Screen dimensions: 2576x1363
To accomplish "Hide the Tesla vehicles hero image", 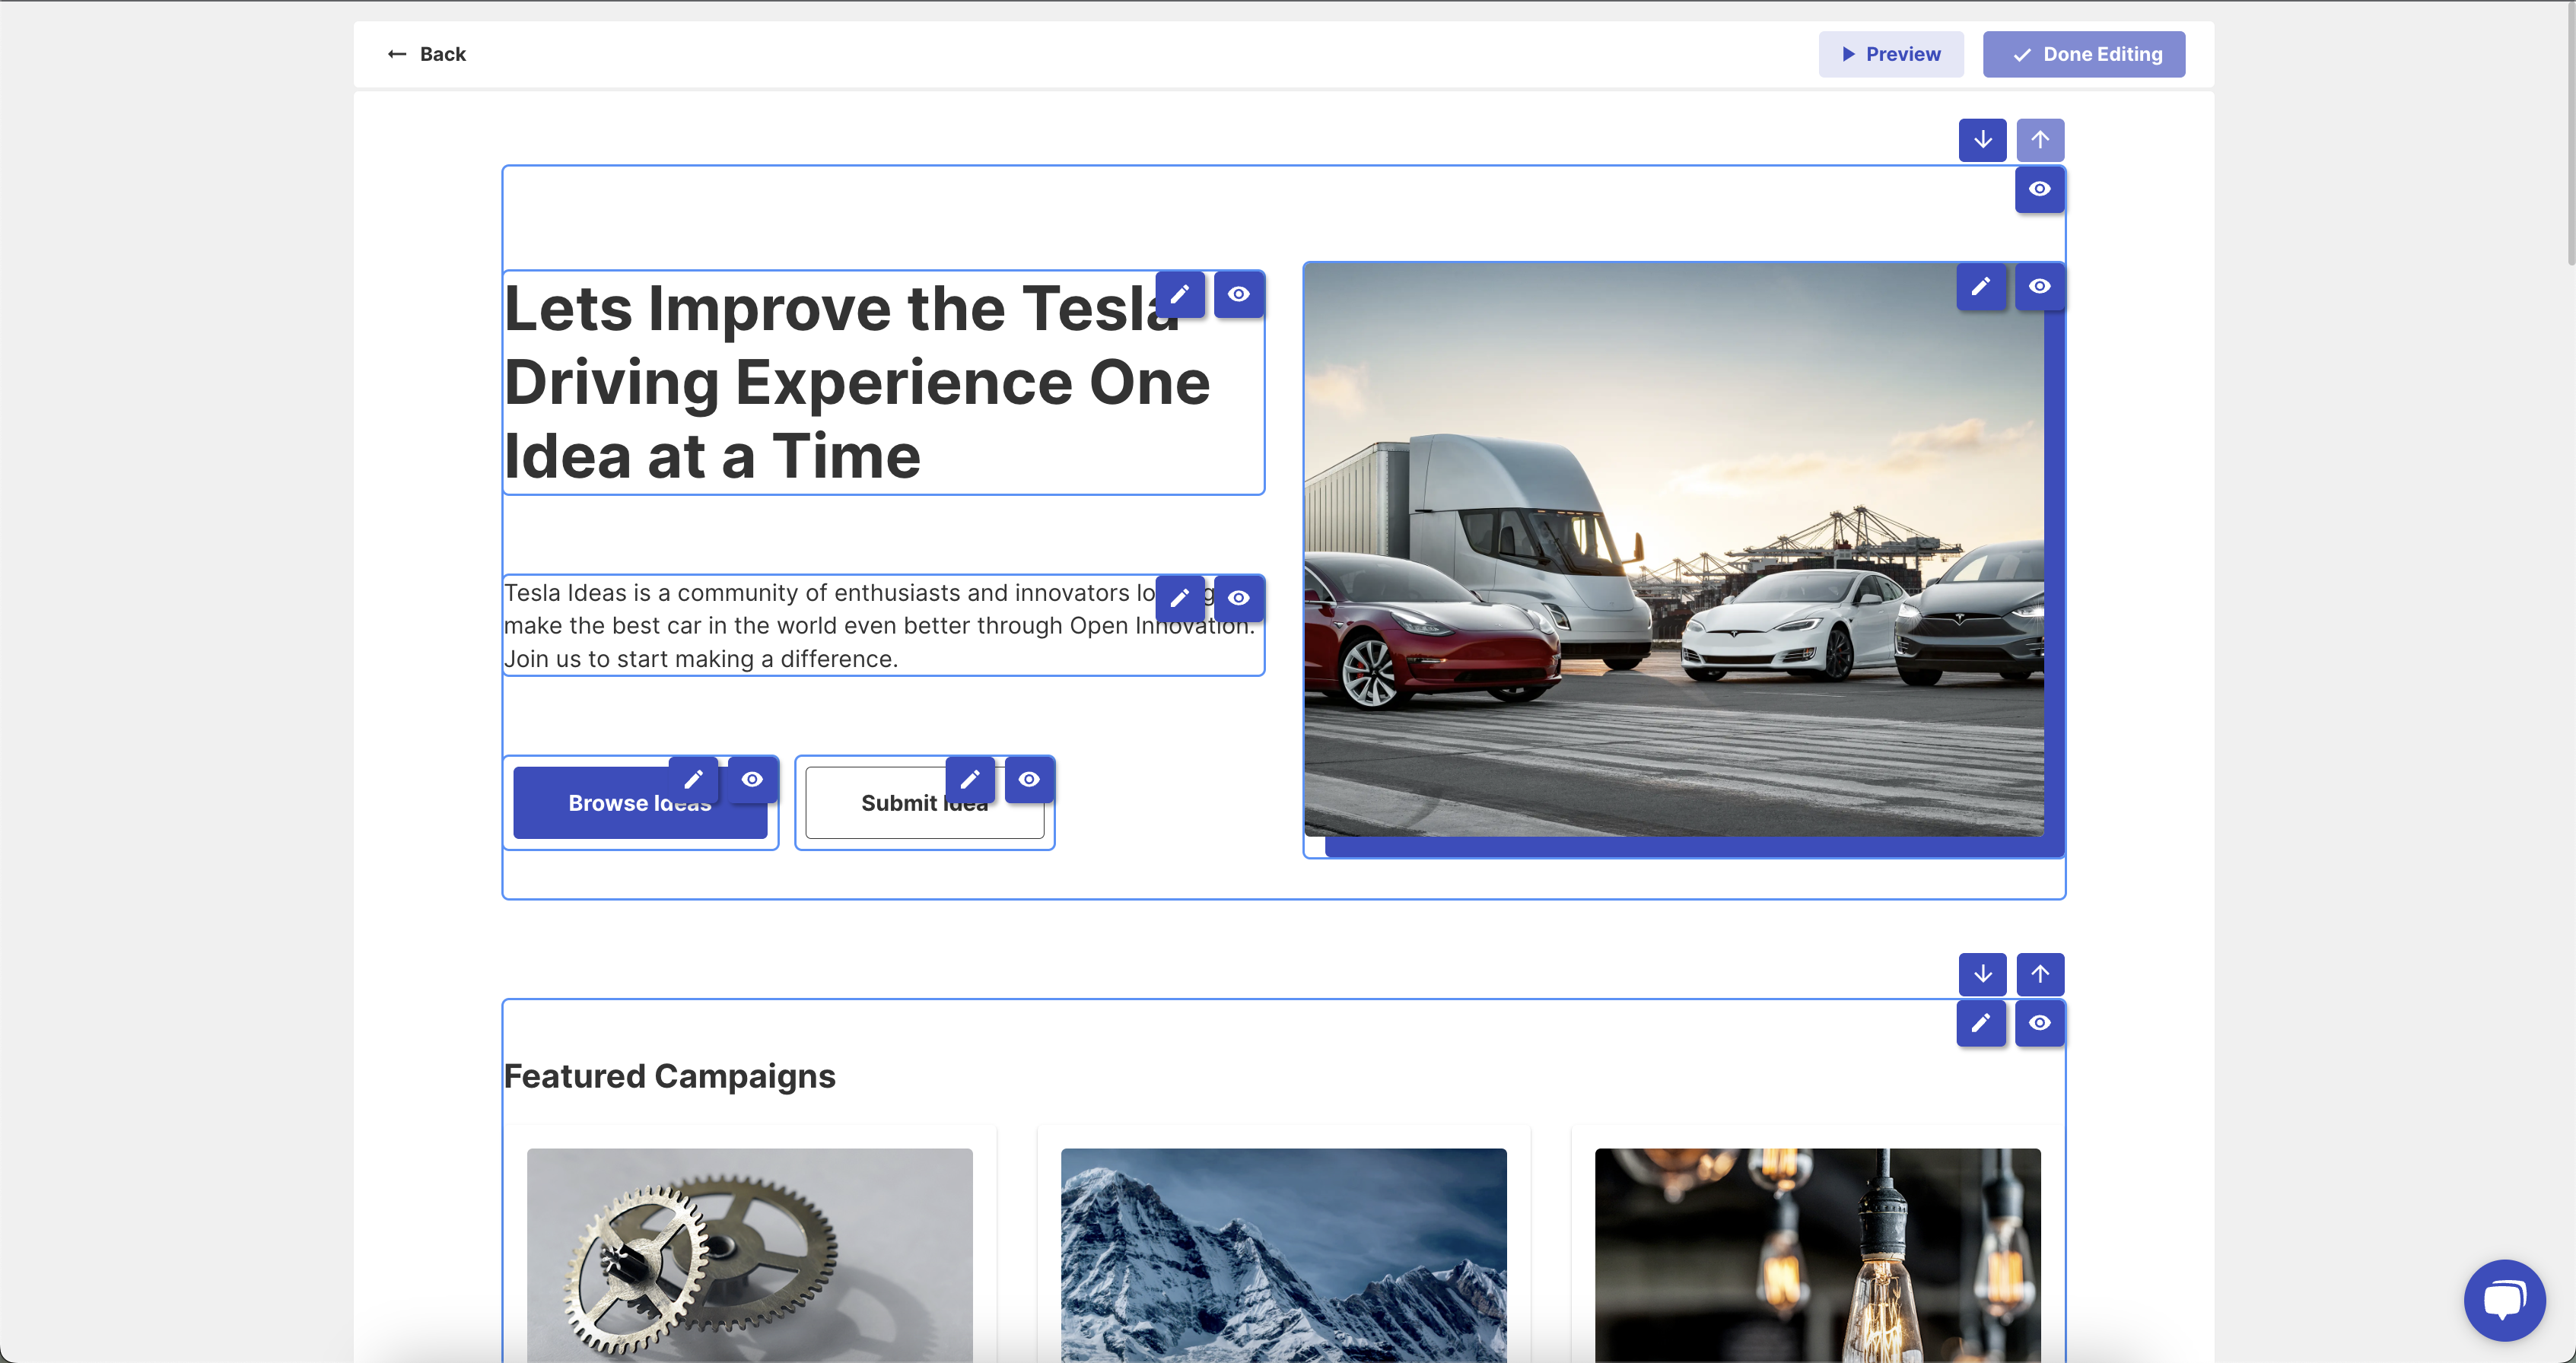I will tap(2040, 287).
